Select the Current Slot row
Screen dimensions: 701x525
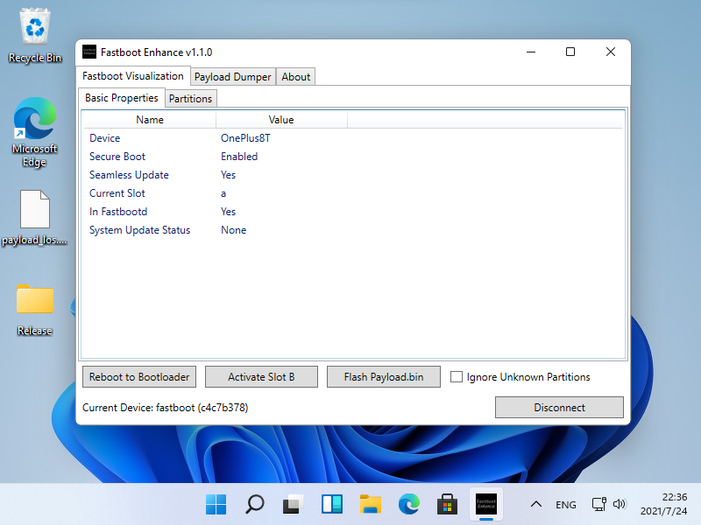(x=352, y=193)
